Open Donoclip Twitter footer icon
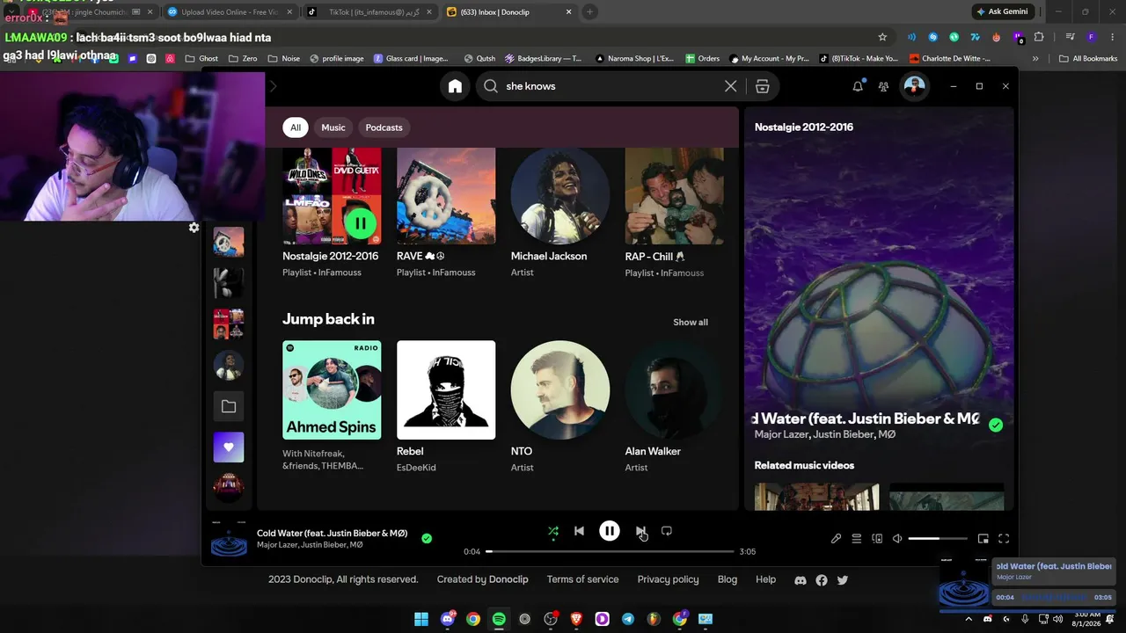 coord(843,580)
